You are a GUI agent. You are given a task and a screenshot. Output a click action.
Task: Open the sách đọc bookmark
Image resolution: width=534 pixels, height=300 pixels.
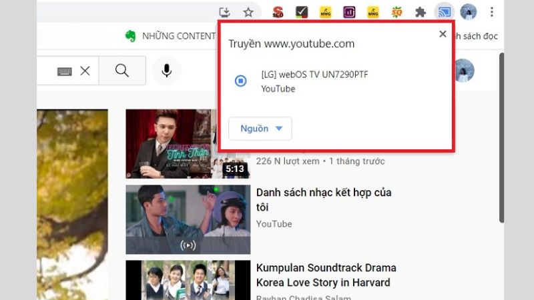pos(477,36)
